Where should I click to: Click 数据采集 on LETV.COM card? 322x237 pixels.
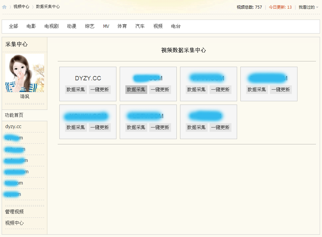click(136, 127)
